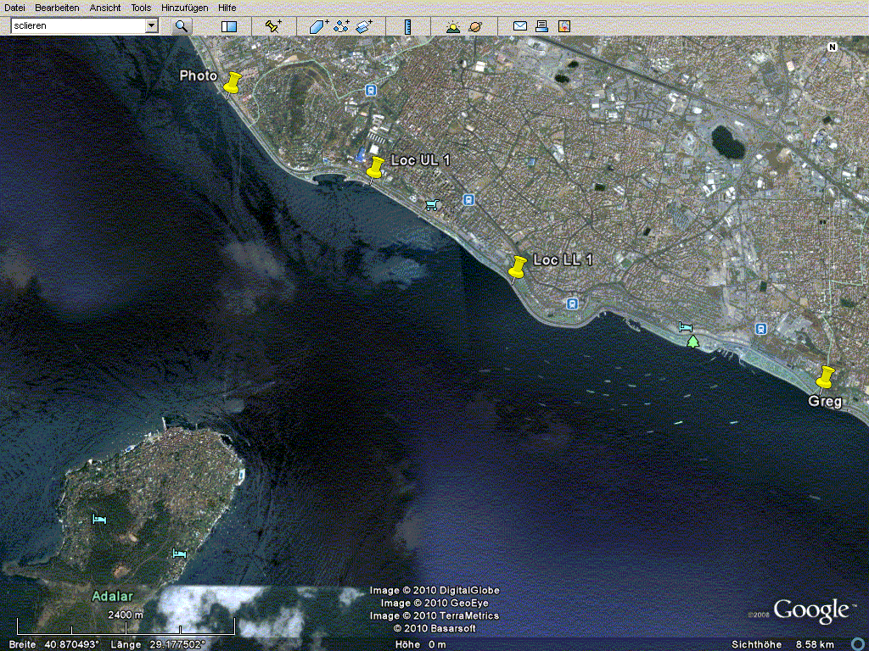Print the current map view

coord(542,26)
